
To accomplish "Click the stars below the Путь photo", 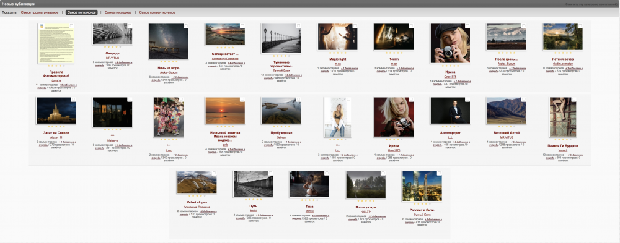I will [253, 200].
